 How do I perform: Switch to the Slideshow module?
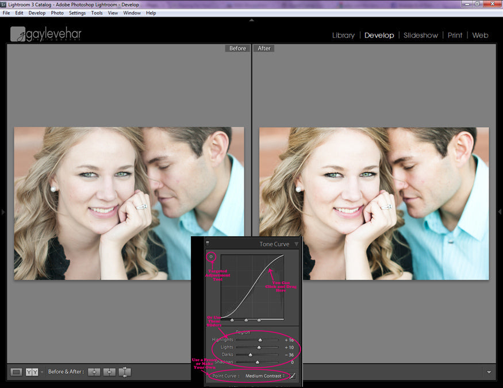(x=420, y=35)
